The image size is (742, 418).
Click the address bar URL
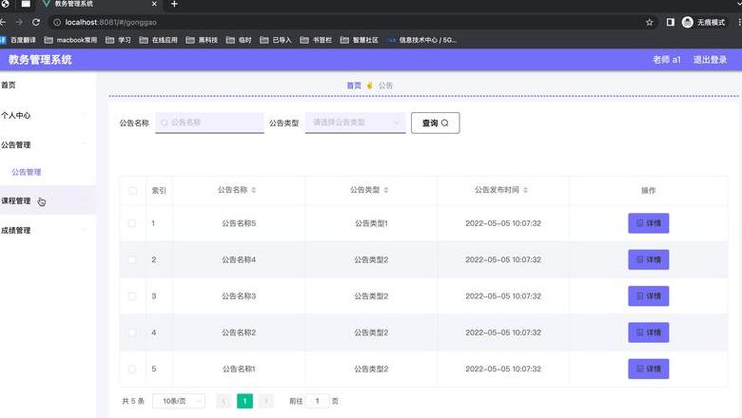110,22
